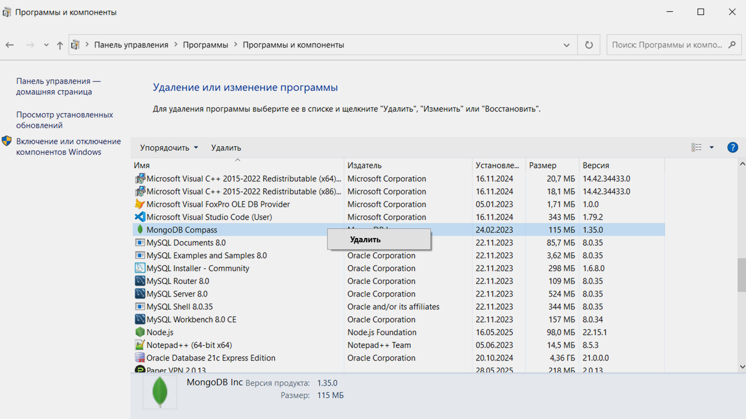Screen dimensions: 746x419
Task: Open Включение или отключение компонентов Windows
Action: [x=68, y=147]
